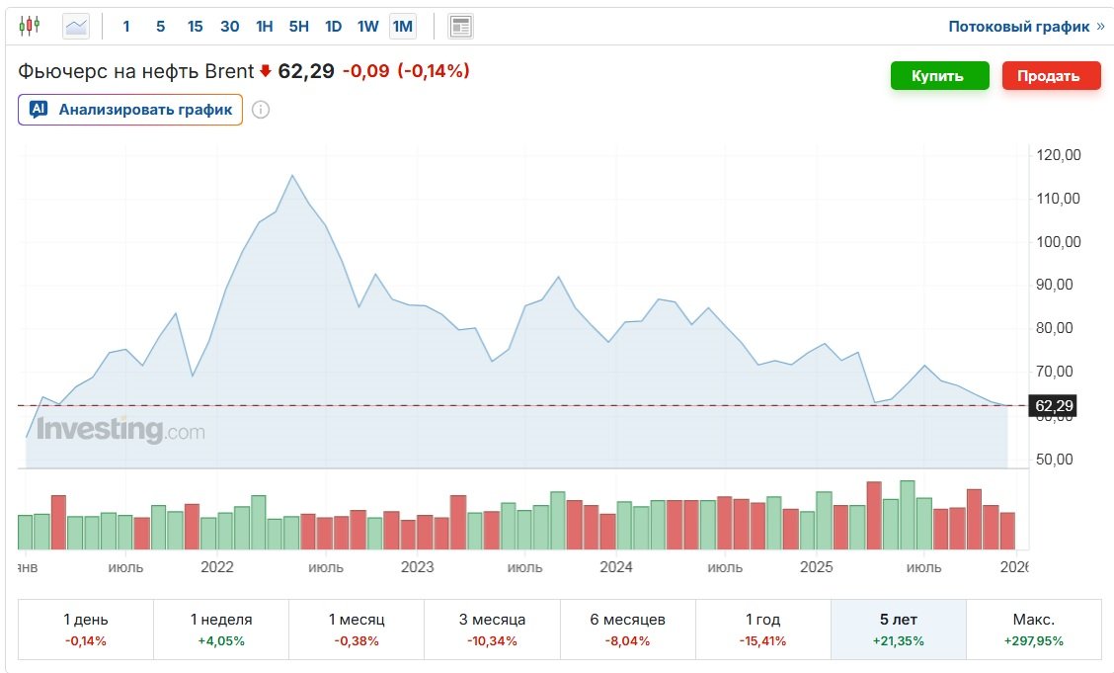1114x673 pixels.
Task: Choose the 5H time interval
Action: tap(298, 26)
